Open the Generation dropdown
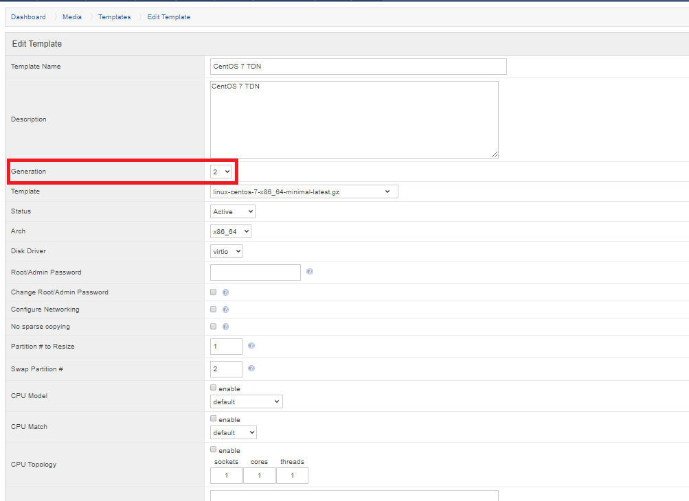This screenshot has width=689, height=501. 221,172
